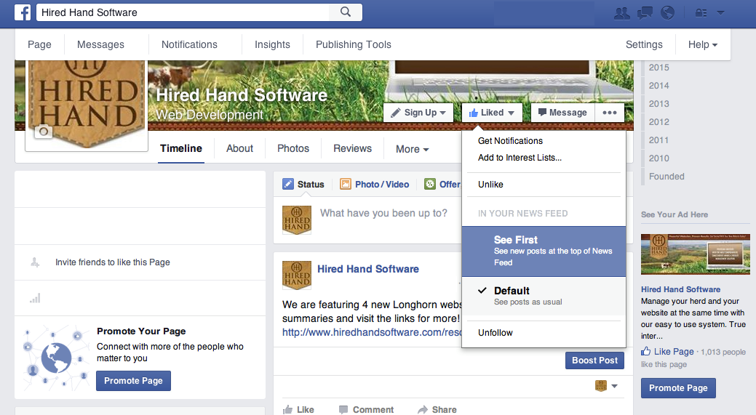Switch to the About tab
Screen dimensions: 756x415
(x=239, y=148)
